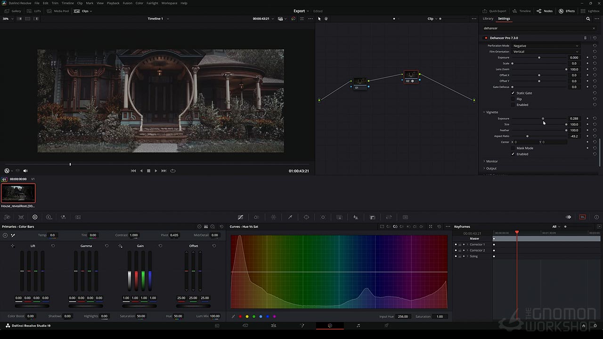Open the Power Windows palette
603x339 pixels.
pos(306,217)
